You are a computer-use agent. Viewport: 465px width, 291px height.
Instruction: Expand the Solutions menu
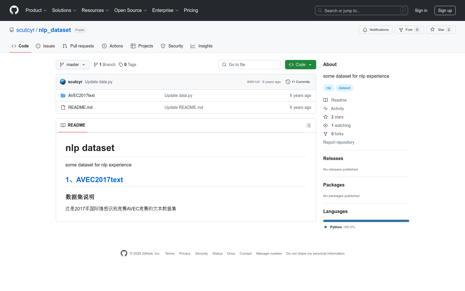pyautogui.click(x=64, y=10)
